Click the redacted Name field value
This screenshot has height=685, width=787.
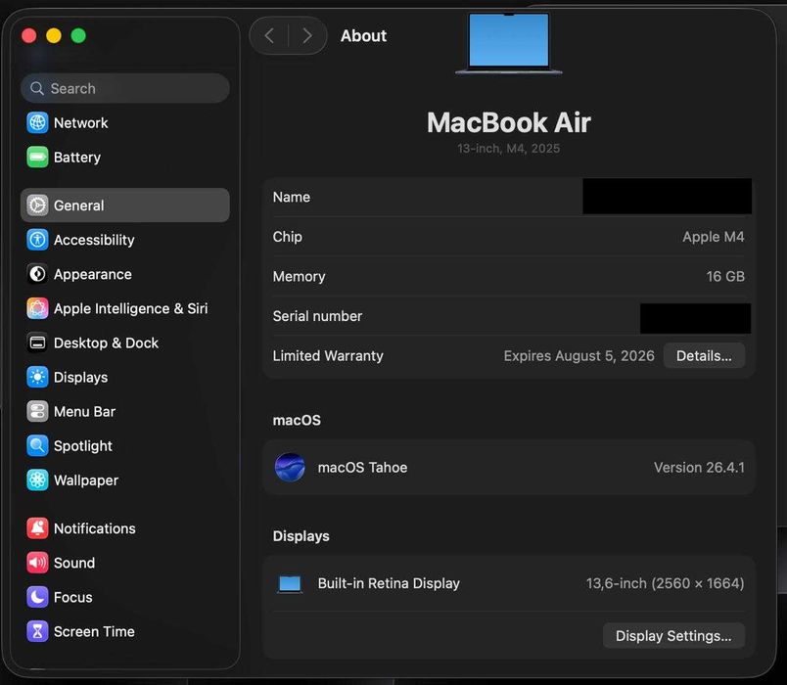[667, 197]
